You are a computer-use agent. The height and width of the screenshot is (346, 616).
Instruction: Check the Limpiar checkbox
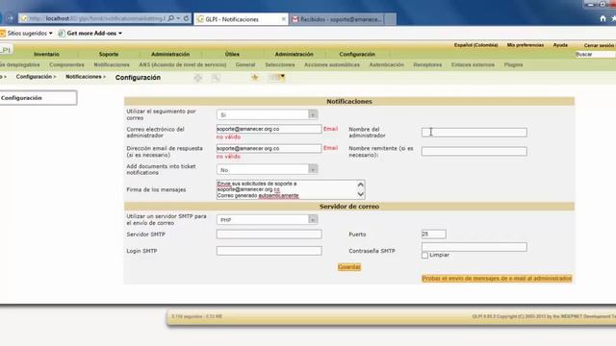pyautogui.click(x=424, y=256)
